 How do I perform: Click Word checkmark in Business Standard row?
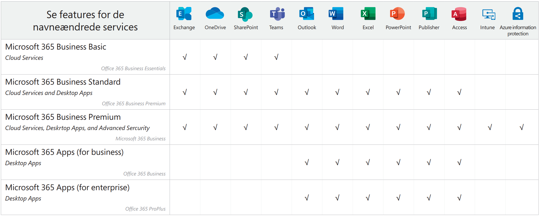click(x=337, y=92)
